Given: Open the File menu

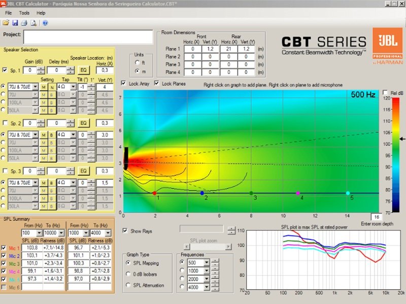Looking at the screenshot, I should click(9, 13).
